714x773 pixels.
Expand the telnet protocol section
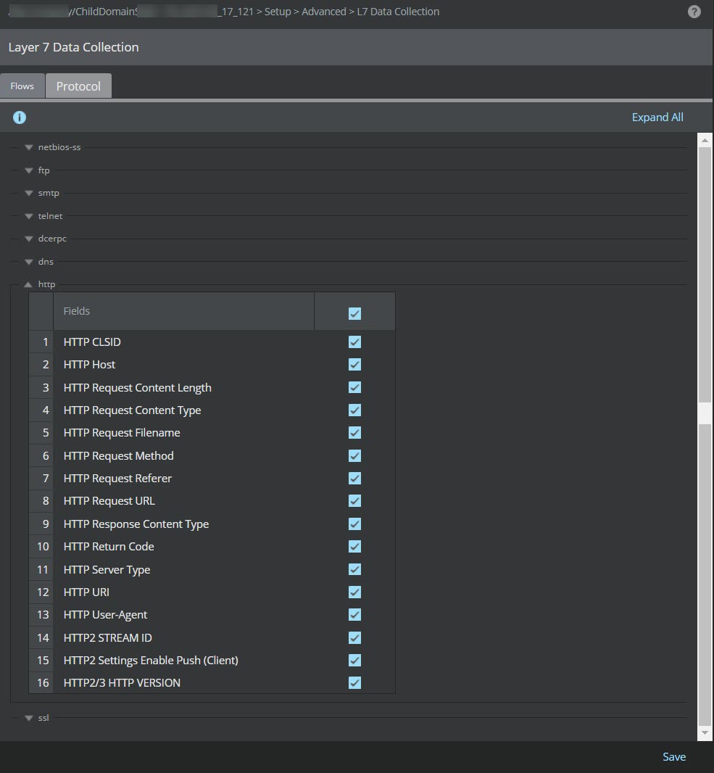[28, 216]
